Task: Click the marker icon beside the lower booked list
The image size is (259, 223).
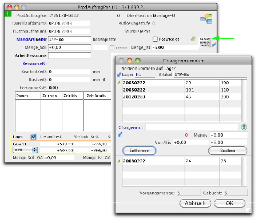Action: tap(119, 161)
